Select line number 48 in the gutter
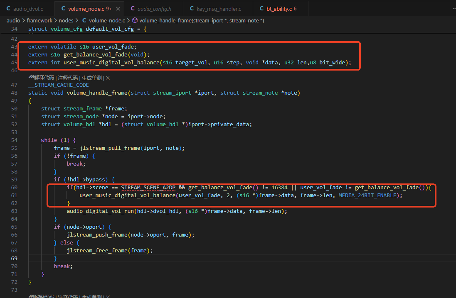This screenshot has height=298, width=456. pos(14,93)
